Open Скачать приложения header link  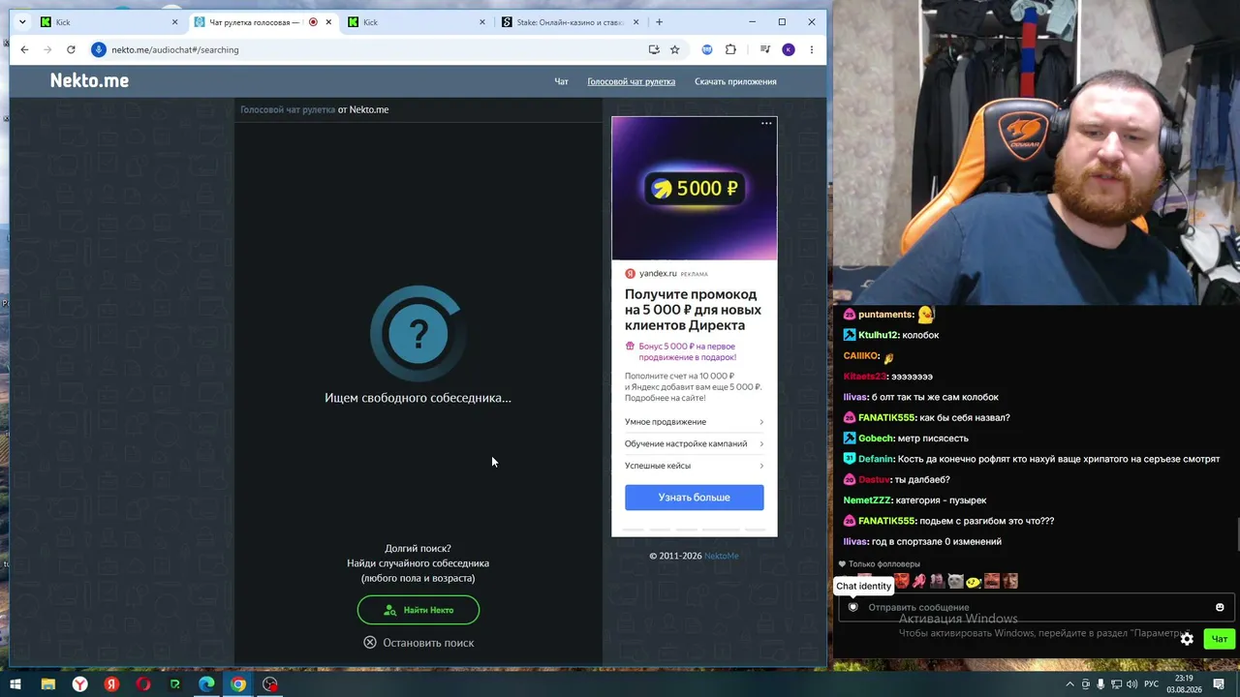(x=735, y=81)
